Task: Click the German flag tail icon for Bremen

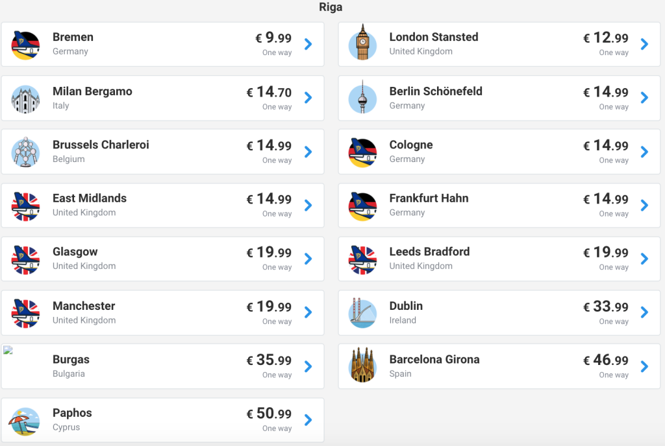Action: (26, 45)
